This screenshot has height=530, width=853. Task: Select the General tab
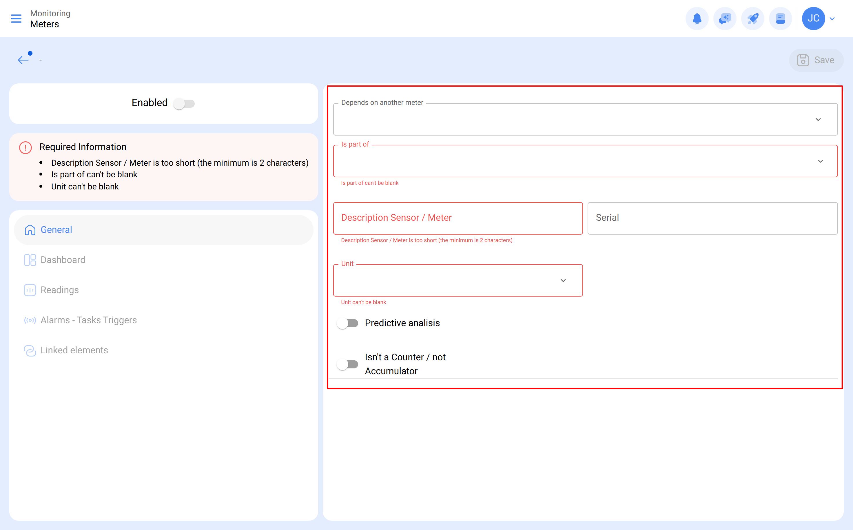pyautogui.click(x=163, y=230)
